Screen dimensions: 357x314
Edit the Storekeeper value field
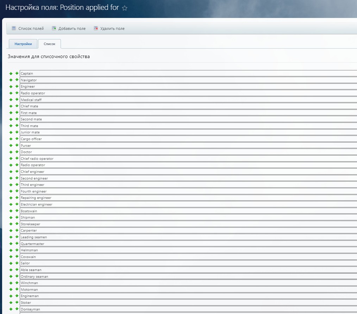(188, 224)
